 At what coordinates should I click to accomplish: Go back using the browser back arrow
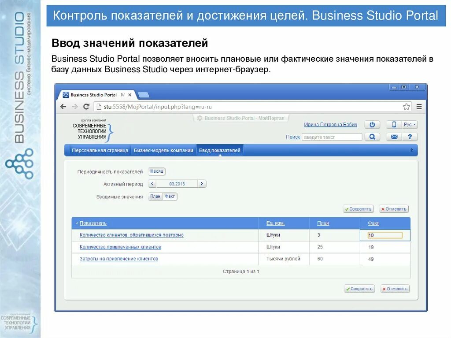click(63, 107)
